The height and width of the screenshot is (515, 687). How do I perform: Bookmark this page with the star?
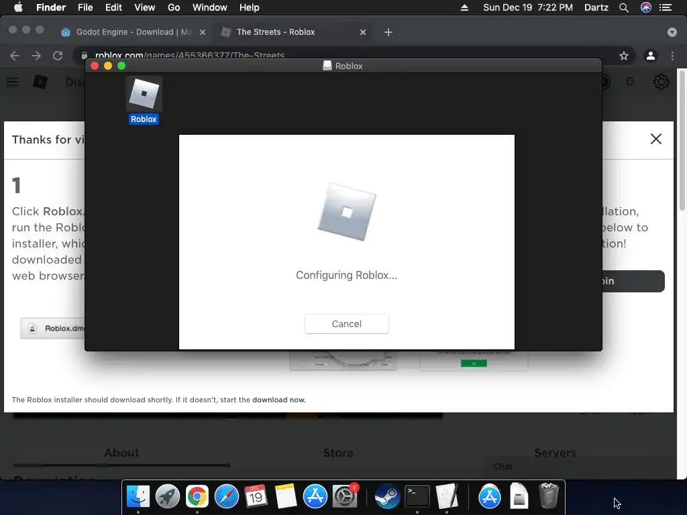624,56
